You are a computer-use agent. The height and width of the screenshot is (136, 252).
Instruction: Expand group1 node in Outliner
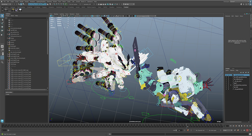pos(7,42)
